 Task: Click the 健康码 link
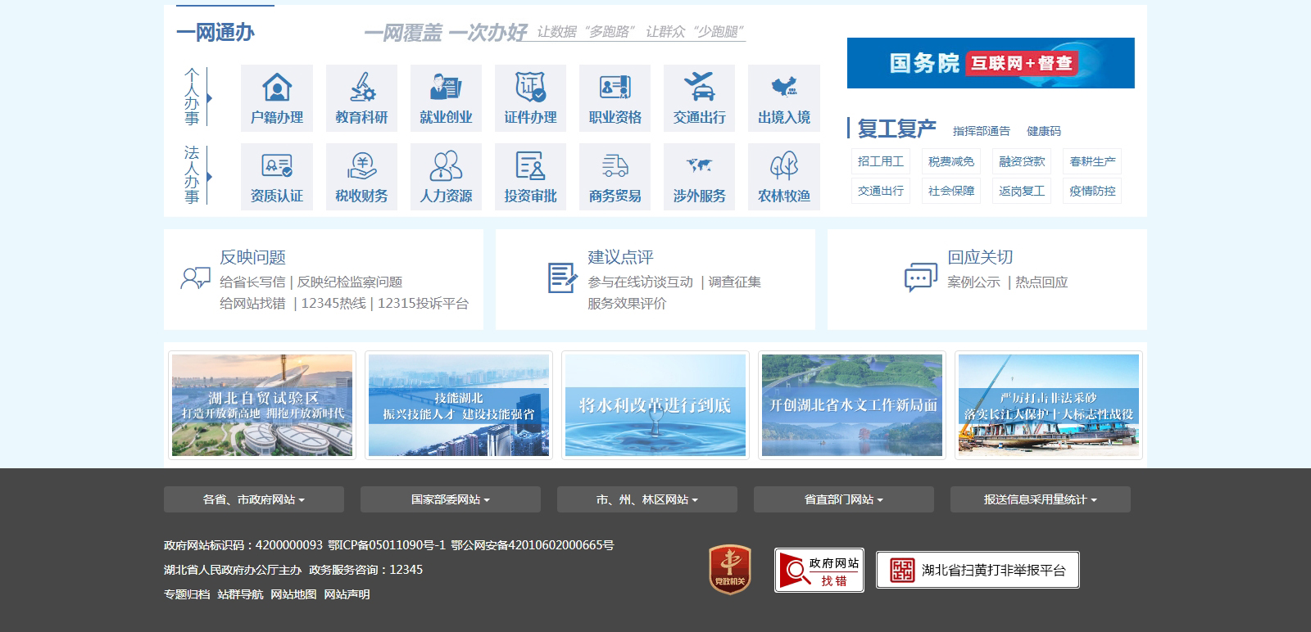coord(1043,131)
